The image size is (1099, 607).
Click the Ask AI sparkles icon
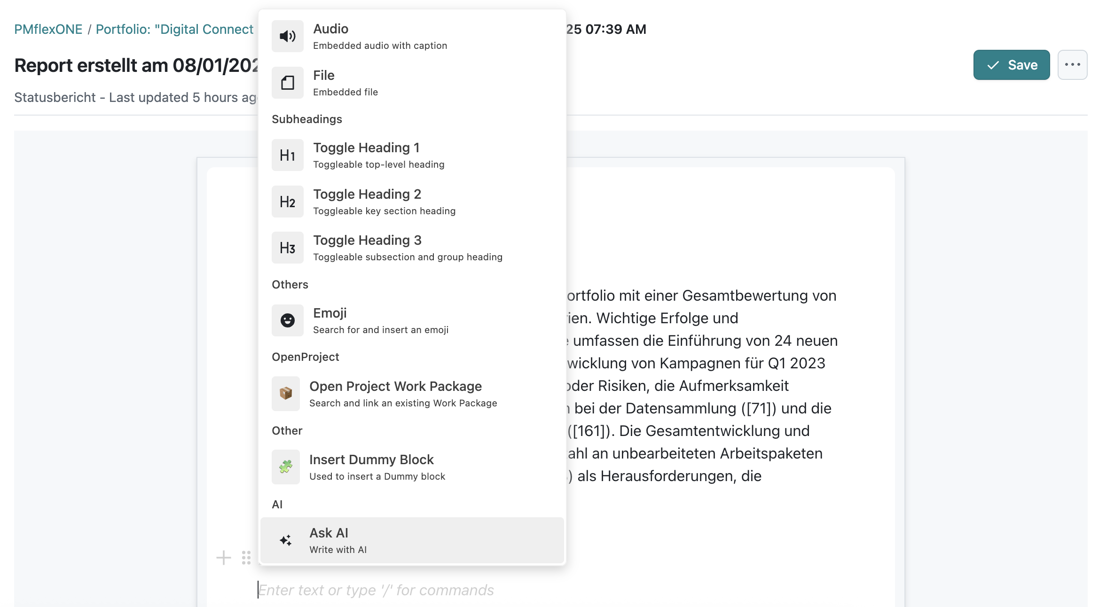tap(285, 540)
